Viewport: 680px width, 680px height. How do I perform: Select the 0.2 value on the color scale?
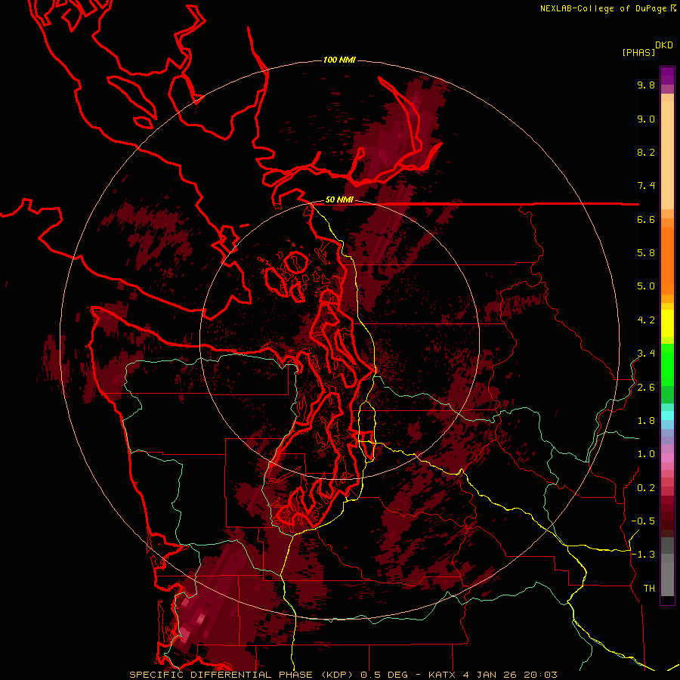pyautogui.click(x=646, y=488)
